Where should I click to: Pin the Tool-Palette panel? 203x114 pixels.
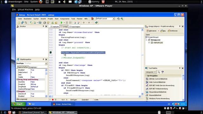coord(180,68)
